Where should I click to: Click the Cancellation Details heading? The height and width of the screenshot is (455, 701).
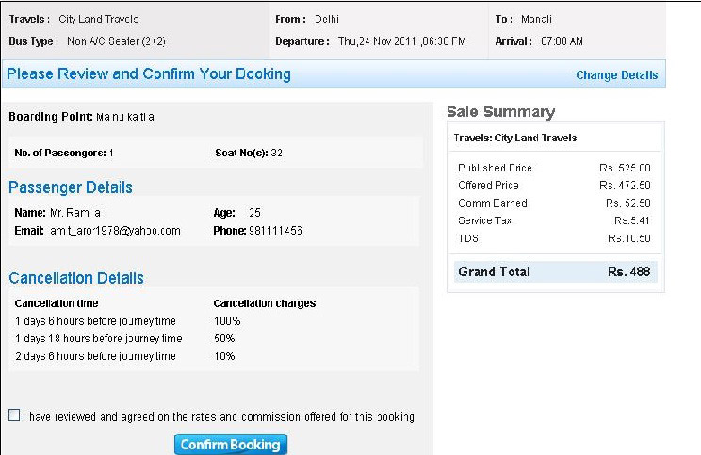(x=76, y=278)
